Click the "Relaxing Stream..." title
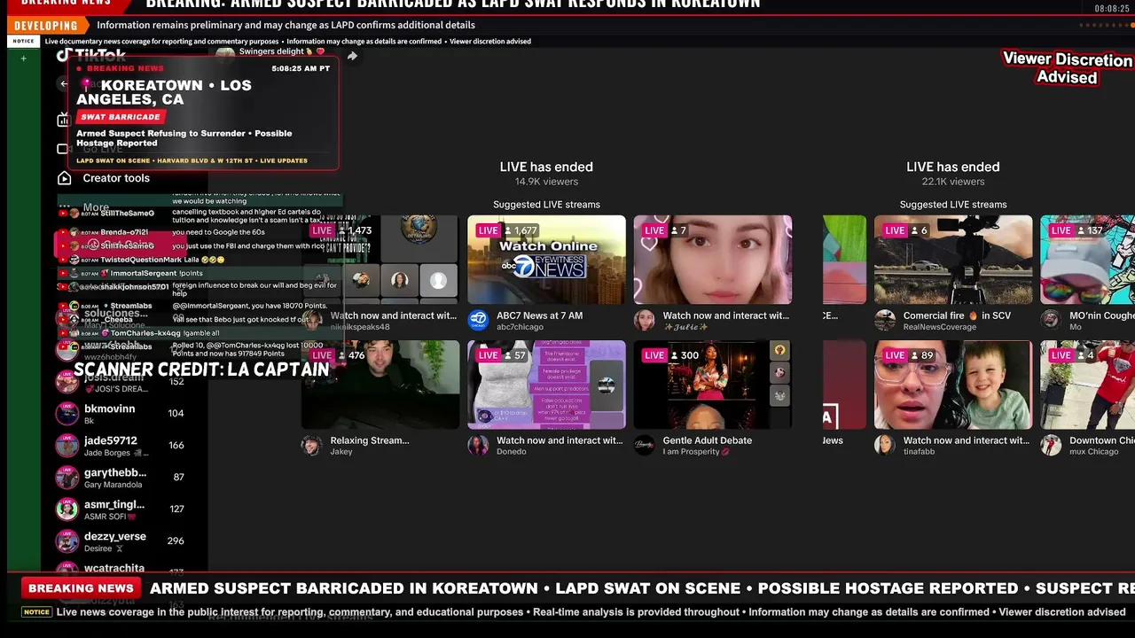 (370, 440)
